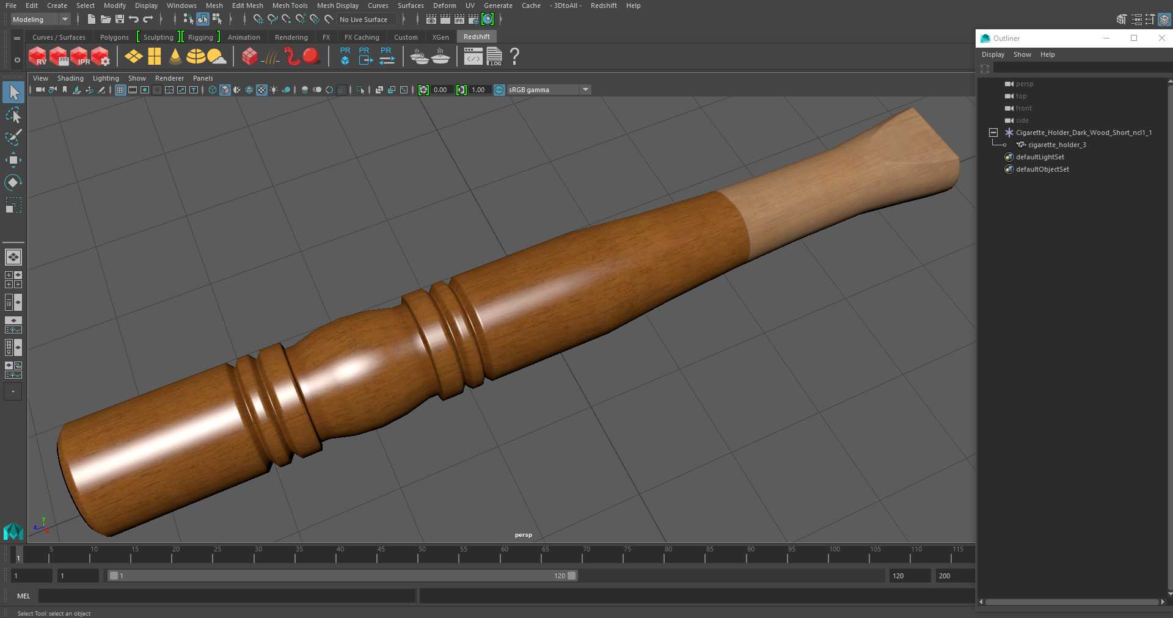Pick the Paint Selection tool

coord(13,137)
